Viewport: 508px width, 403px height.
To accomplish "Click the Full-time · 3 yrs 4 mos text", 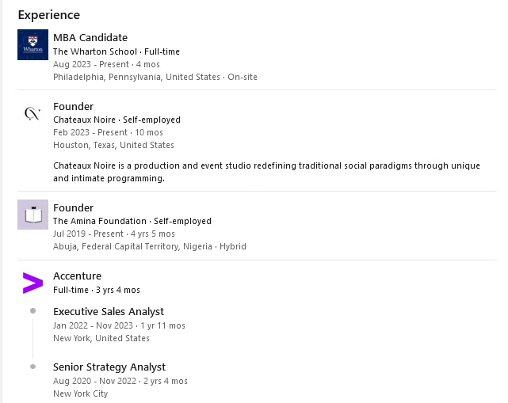I will point(97,290).
